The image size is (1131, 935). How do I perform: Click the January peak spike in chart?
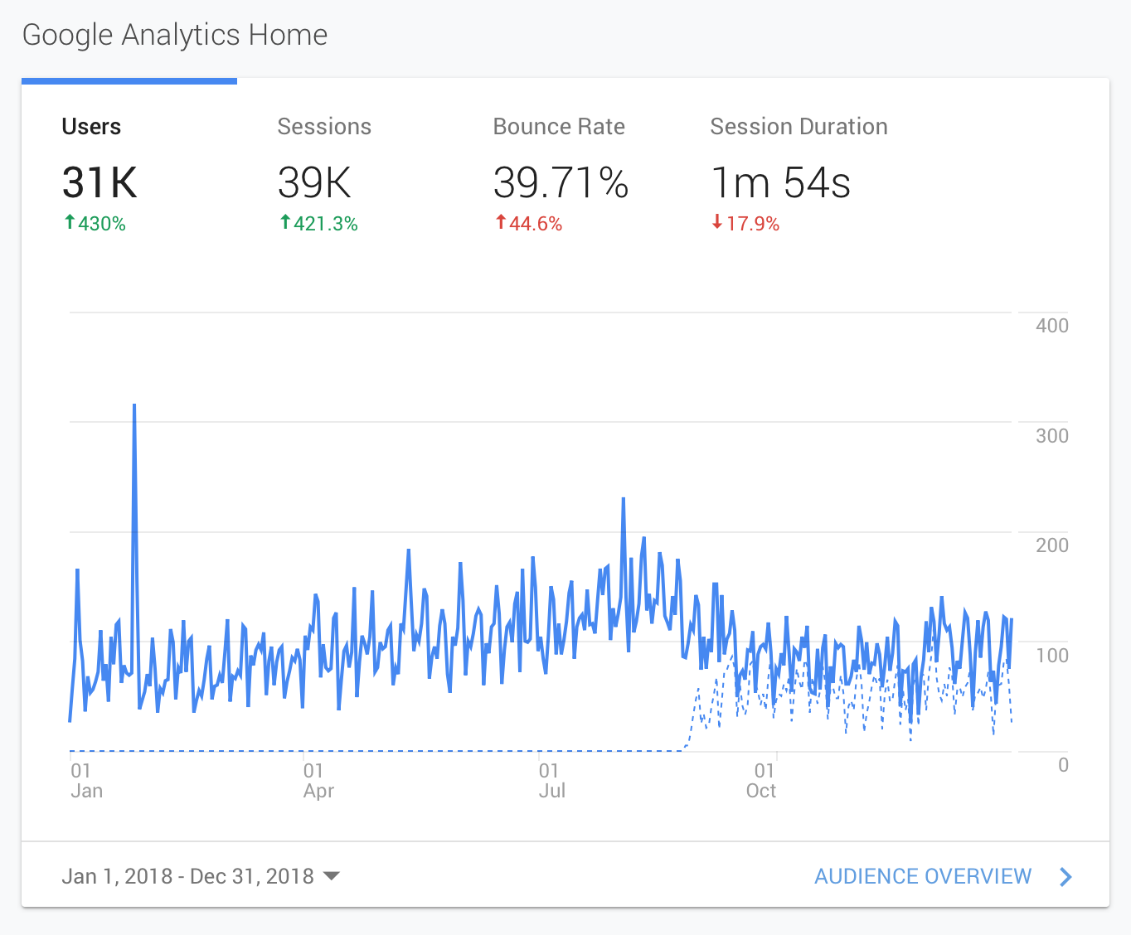pyautogui.click(x=134, y=405)
